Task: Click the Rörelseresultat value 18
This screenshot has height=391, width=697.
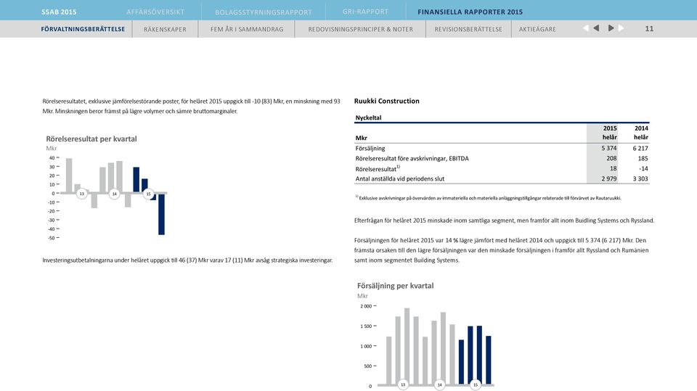Action: 613,168
